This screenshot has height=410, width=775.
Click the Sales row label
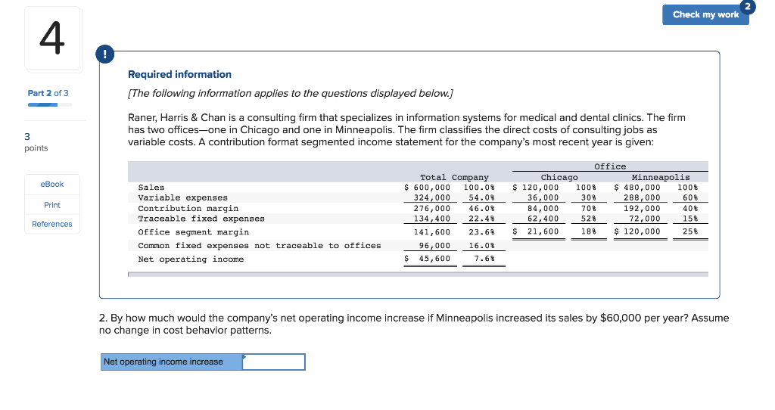click(151, 187)
